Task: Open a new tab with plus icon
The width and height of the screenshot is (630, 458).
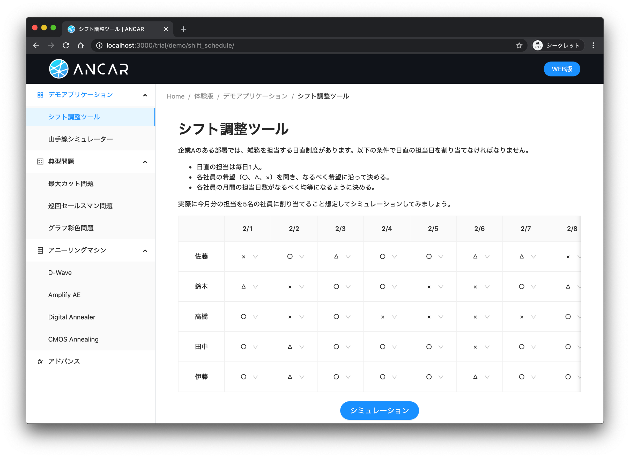Action: click(x=183, y=29)
